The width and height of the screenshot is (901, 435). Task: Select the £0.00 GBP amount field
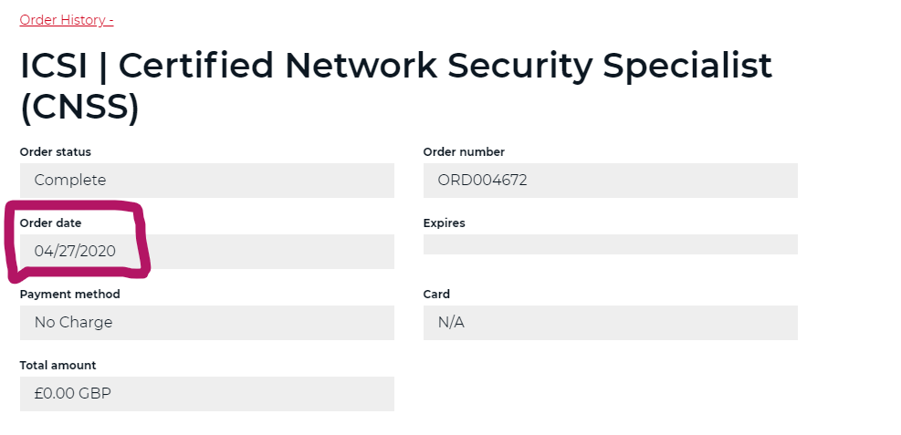[206, 394]
